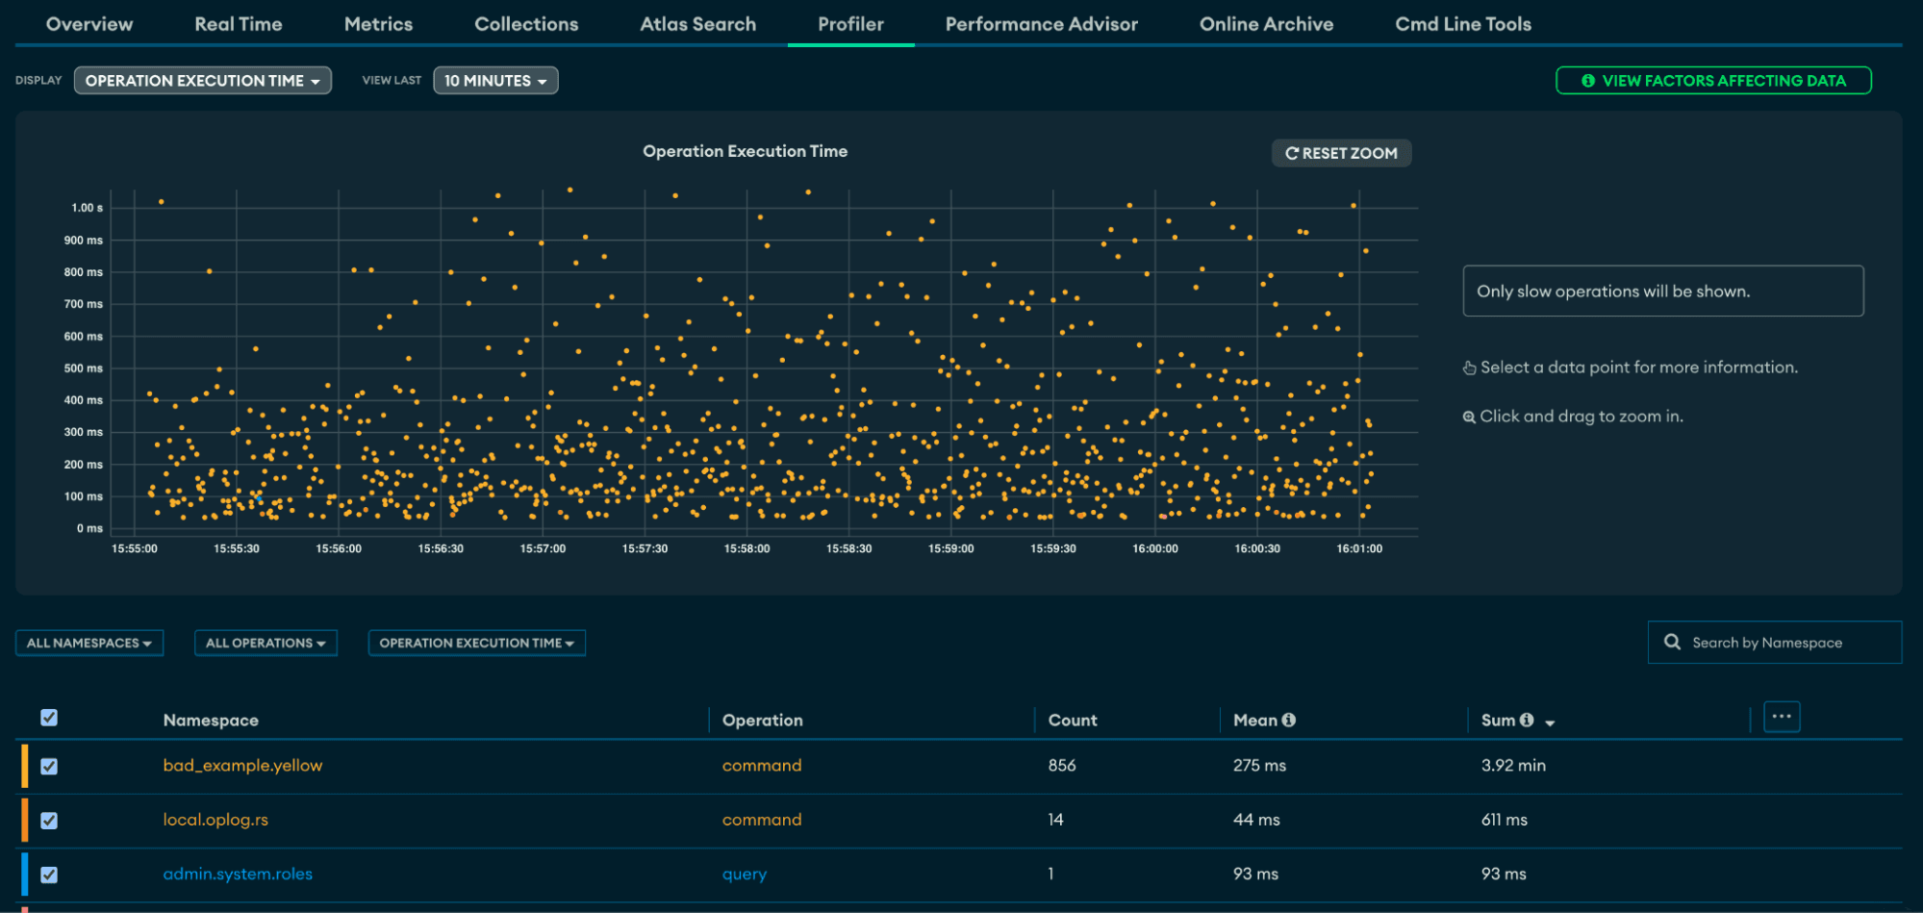Open the Cmd Line Tools tab

tap(1463, 24)
